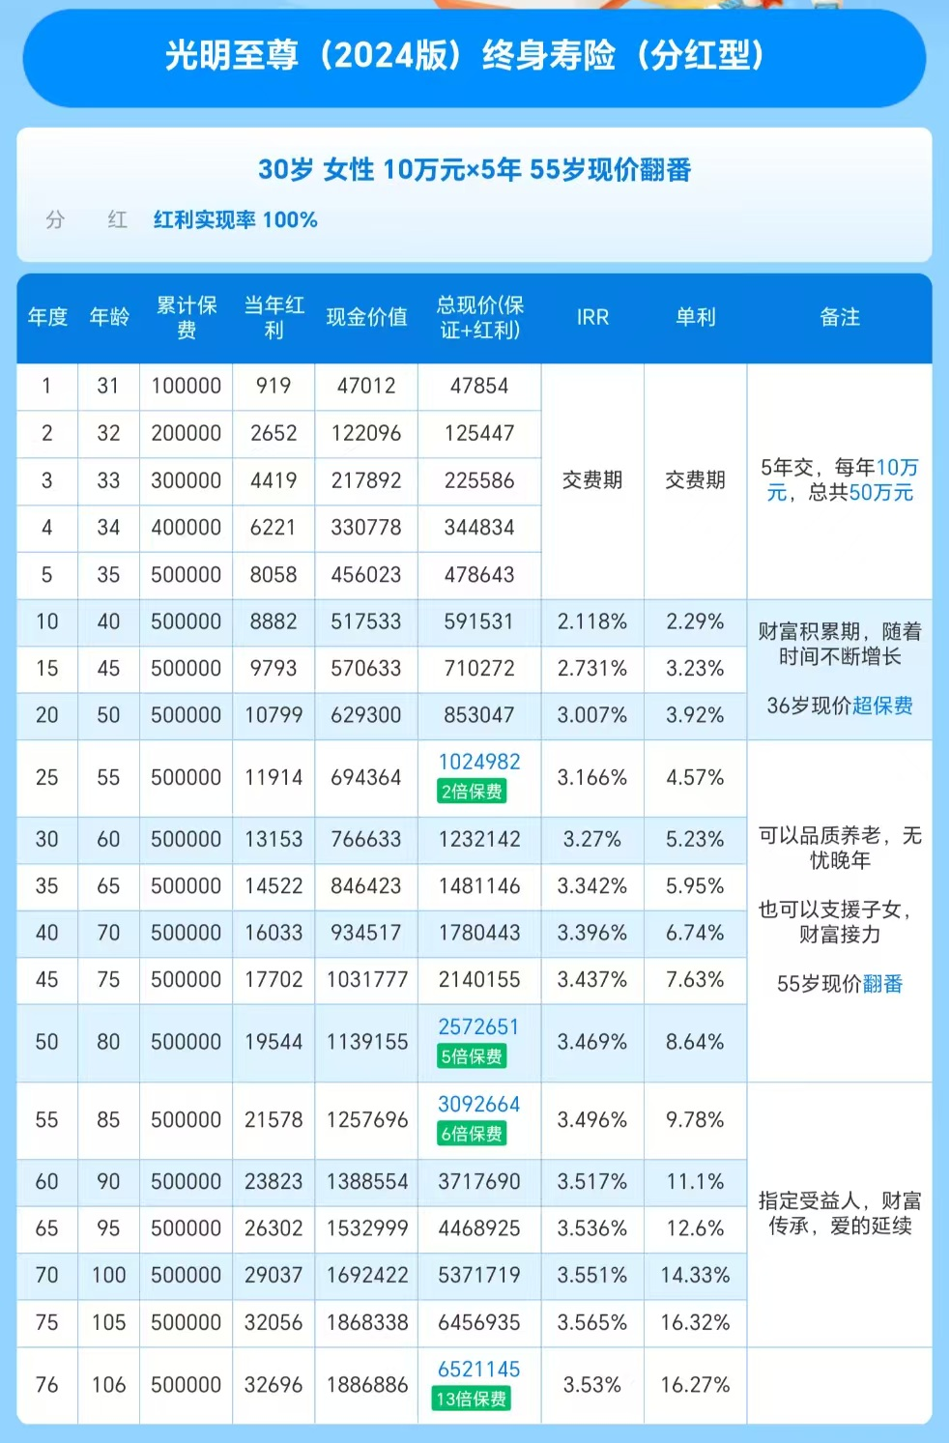The height and width of the screenshot is (1443, 950).
Task: Click the highlighted 翻番 text in remarks
Action: pos(884,983)
